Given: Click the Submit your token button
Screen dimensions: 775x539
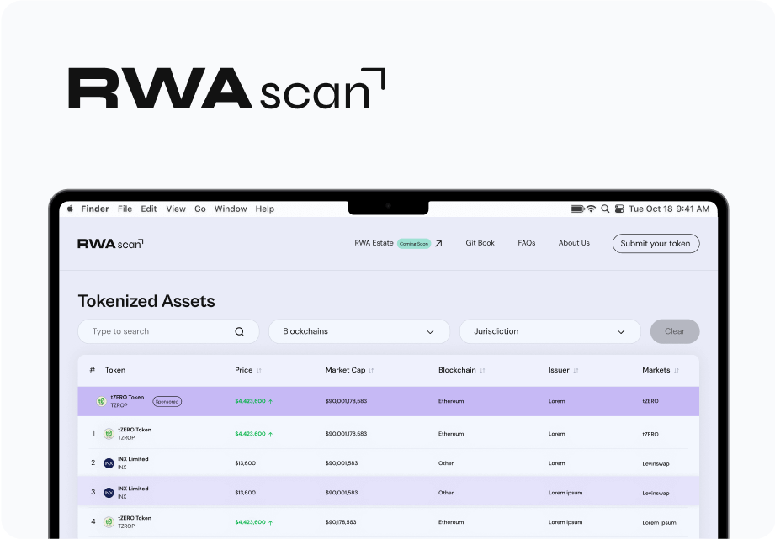Looking at the screenshot, I should tap(656, 244).
